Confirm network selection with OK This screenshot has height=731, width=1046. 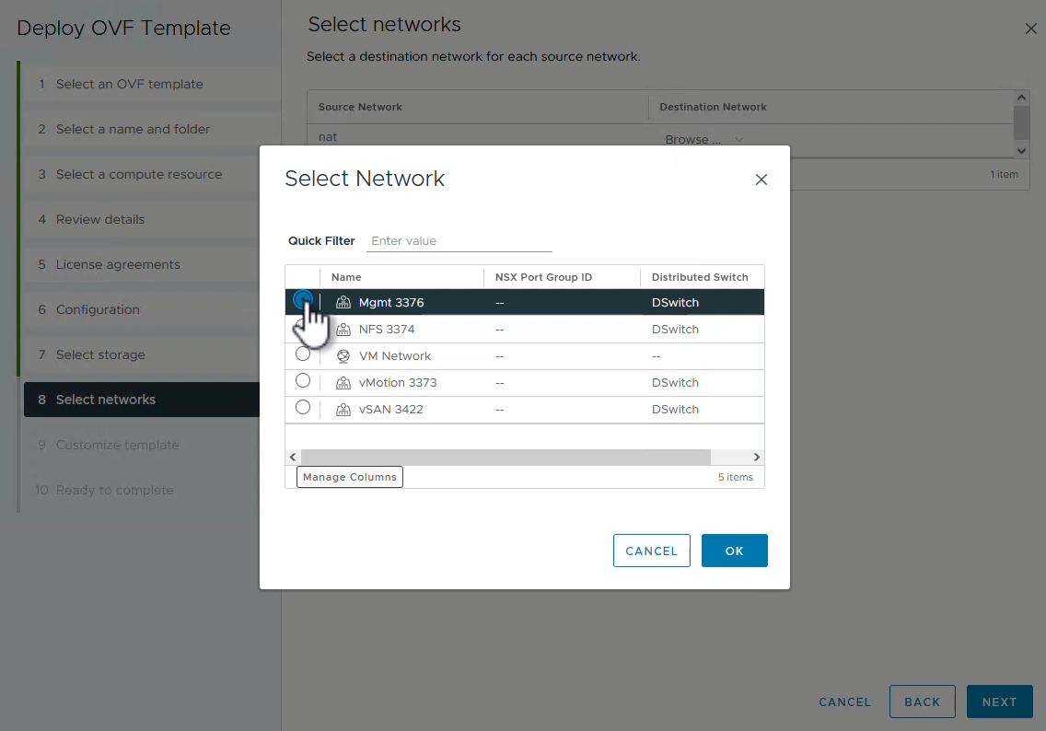point(734,551)
